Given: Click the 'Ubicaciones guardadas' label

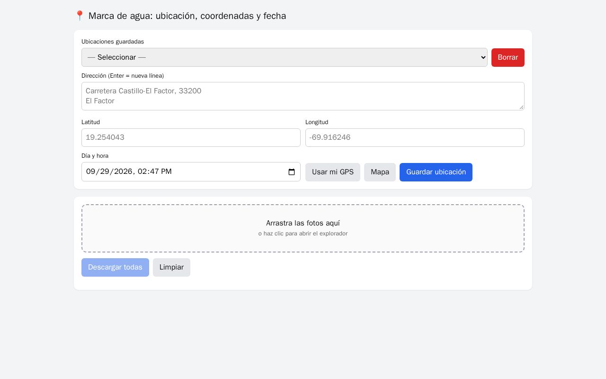Looking at the screenshot, I should click(113, 42).
